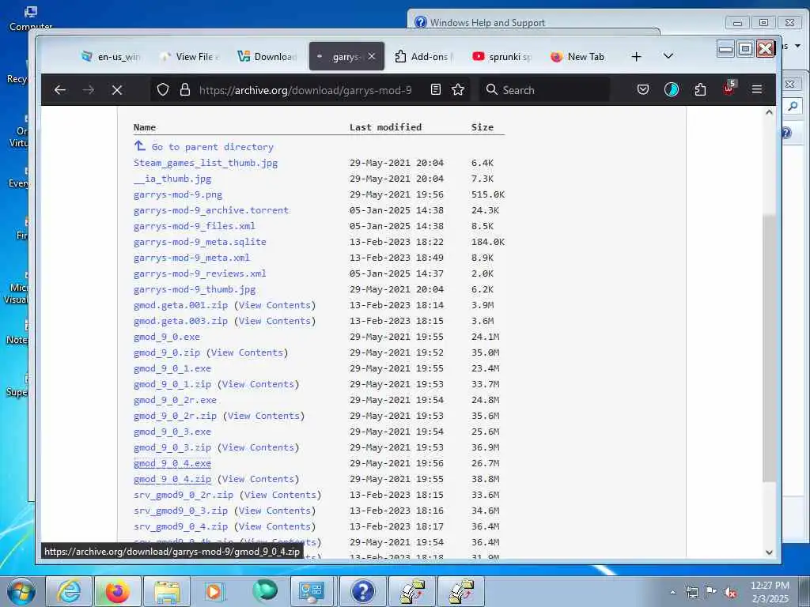Viewport: 810px width, 607px height.
Task: Open Windows Help and Support taskbar button
Action: [362, 591]
